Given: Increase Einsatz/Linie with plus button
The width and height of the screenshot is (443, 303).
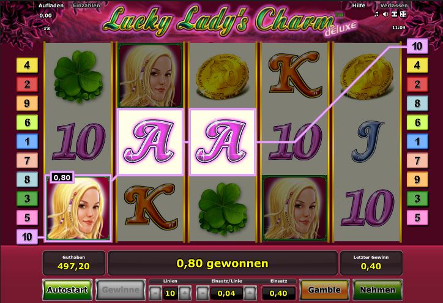Looking at the screenshot, I should click(x=250, y=293).
